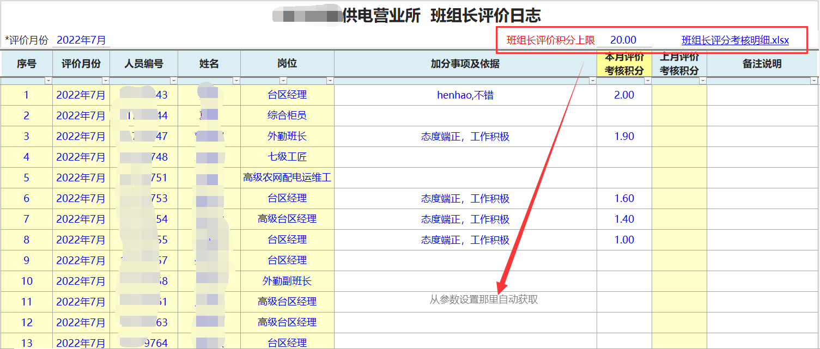Open the 班组长评分考核明细.xlsx link
Viewport: 820px width, 349px height.
point(735,40)
